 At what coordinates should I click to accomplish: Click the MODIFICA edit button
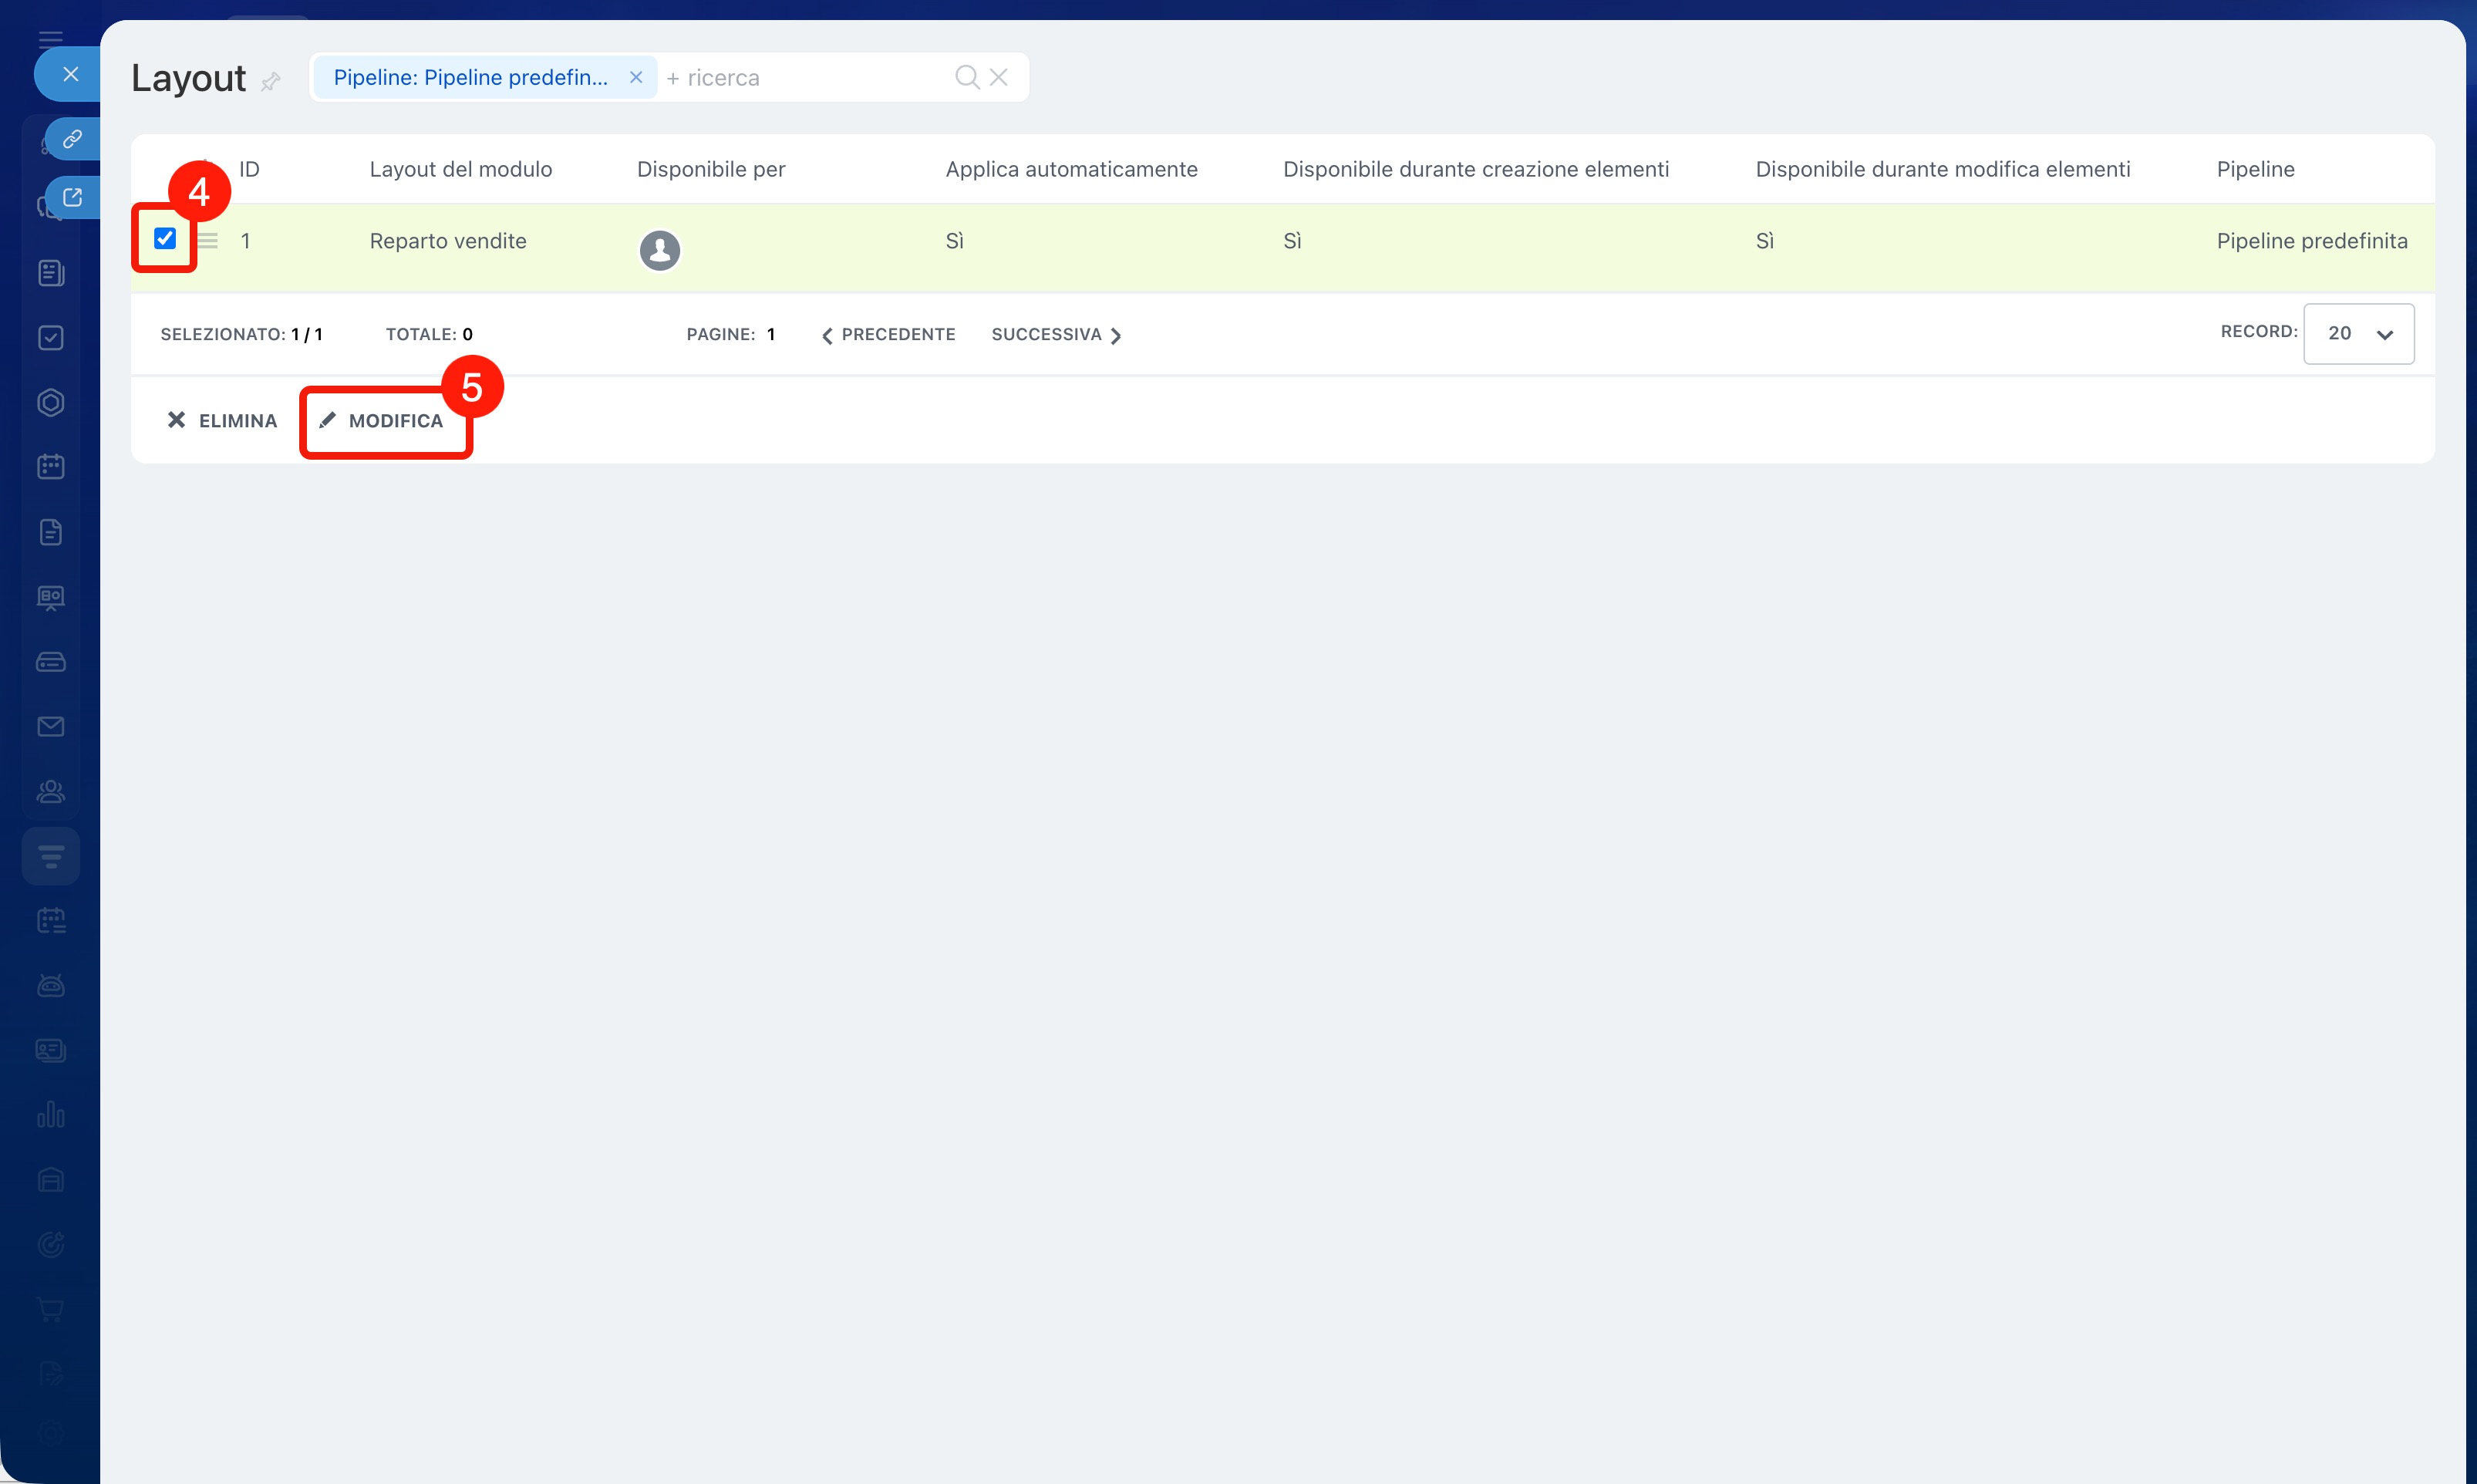(384, 421)
